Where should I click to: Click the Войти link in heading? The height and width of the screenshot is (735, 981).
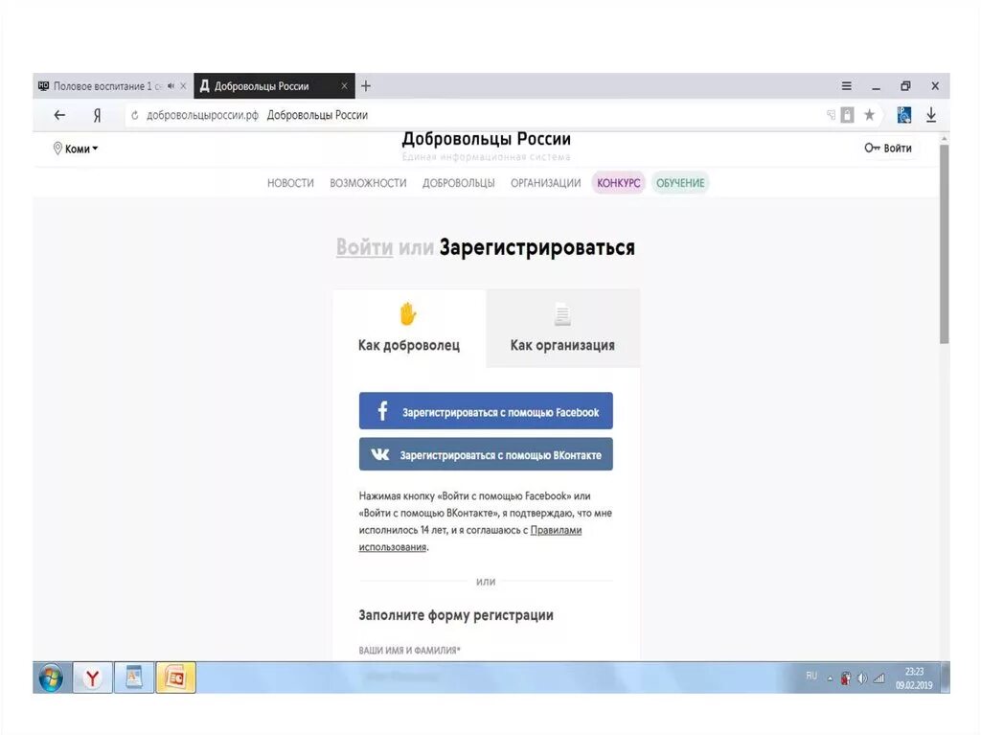[x=364, y=247]
